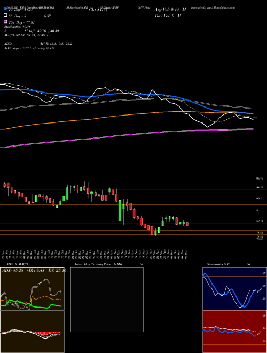Click the blue 20 Day EMA legend swatch
This screenshot has width=267, height=353.
pyautogui.click(x=5, y=9)
